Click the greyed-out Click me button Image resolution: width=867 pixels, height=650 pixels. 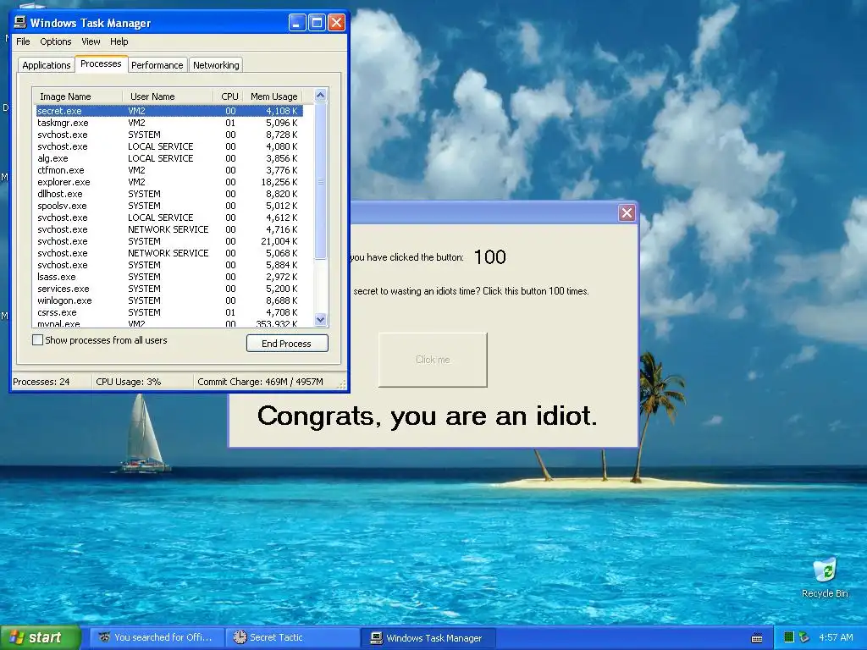433,360
